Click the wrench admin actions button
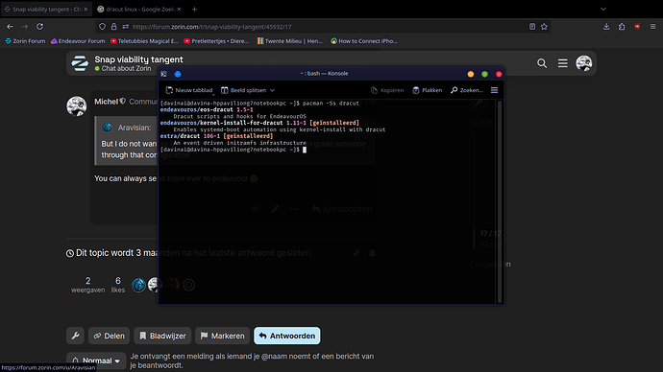 pos(75,336)
